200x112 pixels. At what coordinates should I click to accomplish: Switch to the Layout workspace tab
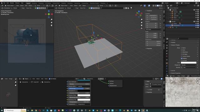(x=28, y=3)
